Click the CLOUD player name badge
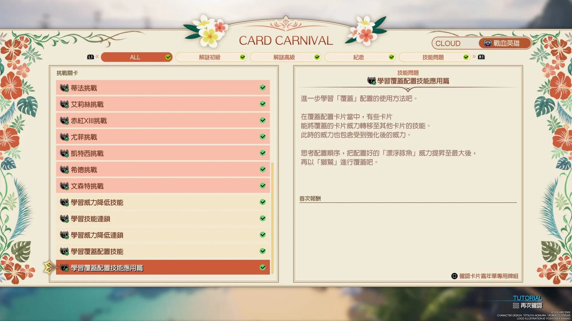The height and width of the screenshot is (321, 572). point(448,43)
